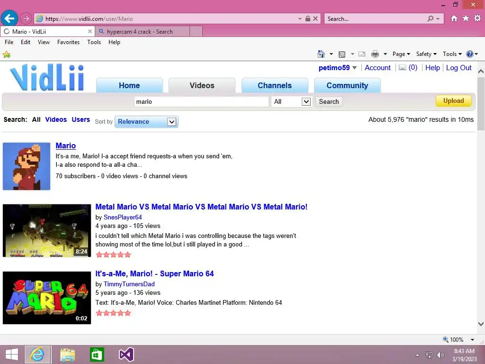Open Favorites star icon at top right
The image size is (485, 364).
(466, 18)
